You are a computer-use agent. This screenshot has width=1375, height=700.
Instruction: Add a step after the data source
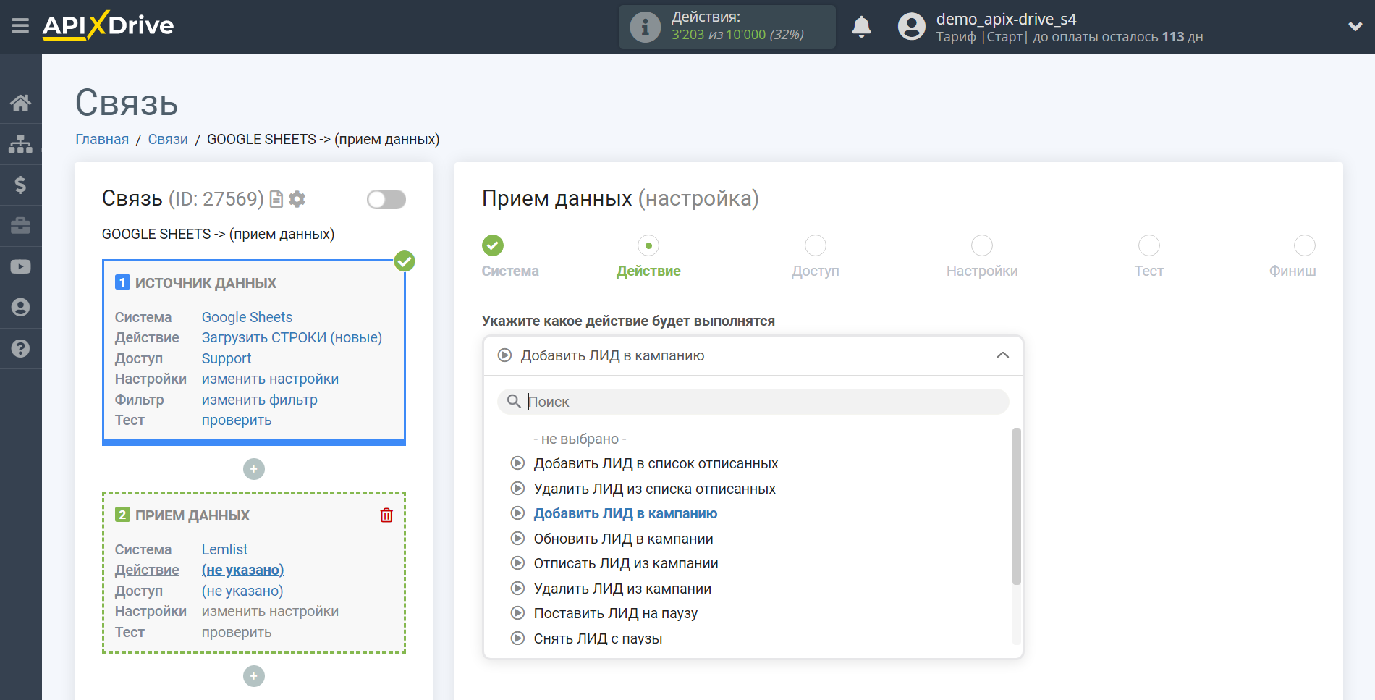point(254,469)
